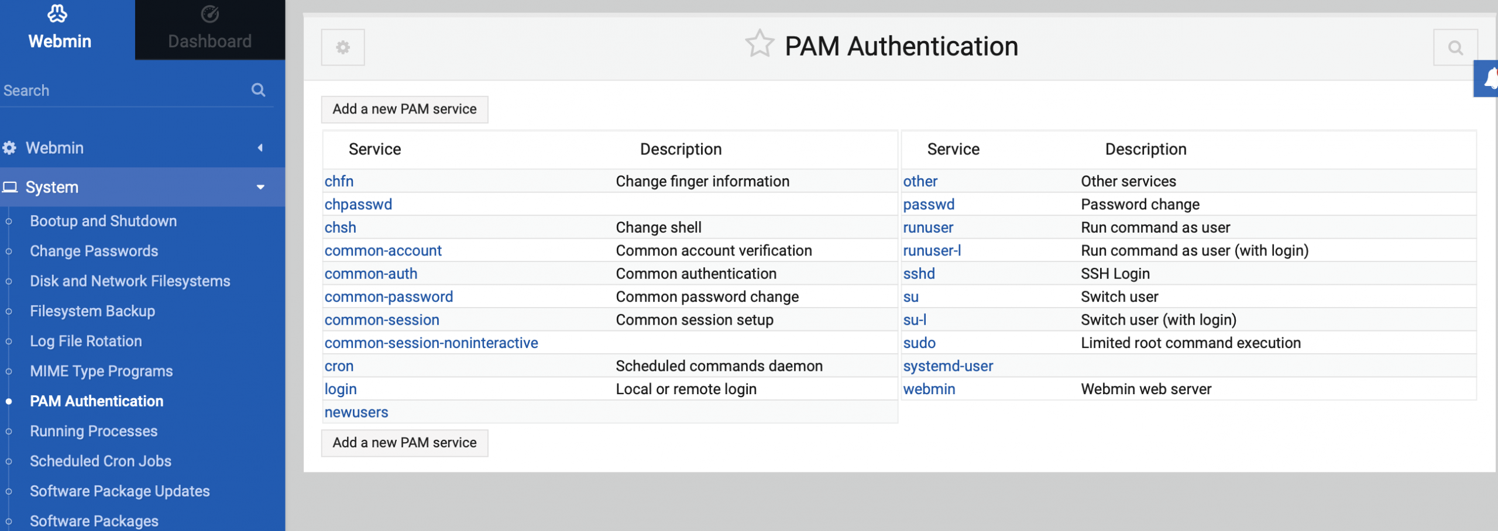Open systemd-user service link
This screenshot has width=1498, height=531.
click(x=948, y=366)
